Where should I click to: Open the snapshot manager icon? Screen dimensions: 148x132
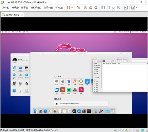tap(96, 8)
